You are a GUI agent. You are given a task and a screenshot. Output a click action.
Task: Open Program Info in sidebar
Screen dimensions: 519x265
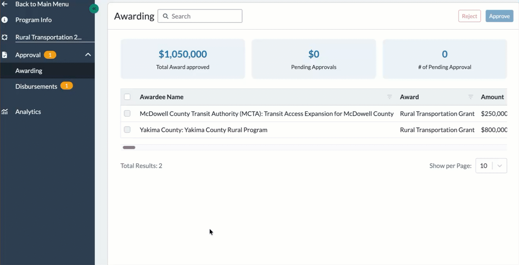tap(34, 20)
